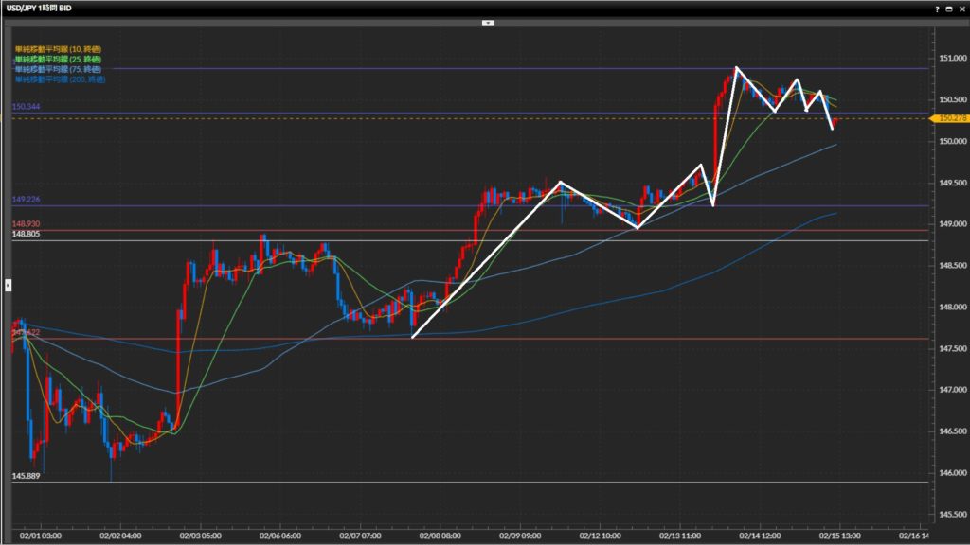Select the 10-period moving average label
The height and width of the screenshot is (545, 970).
point(57,48)
